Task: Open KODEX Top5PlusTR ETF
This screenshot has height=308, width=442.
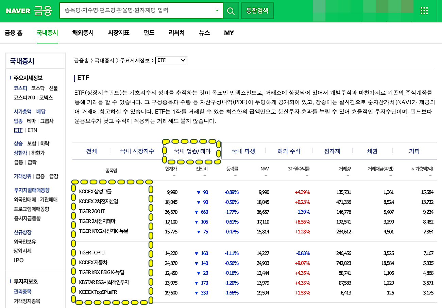Action: coord(98,292)
